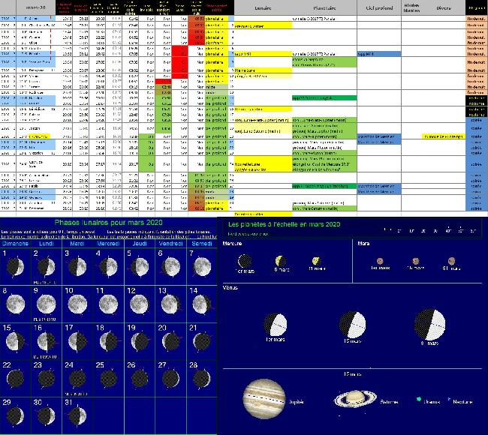Select the moon phase for March 18
This screenshot has width=488, height=435.
coord(109,341)
